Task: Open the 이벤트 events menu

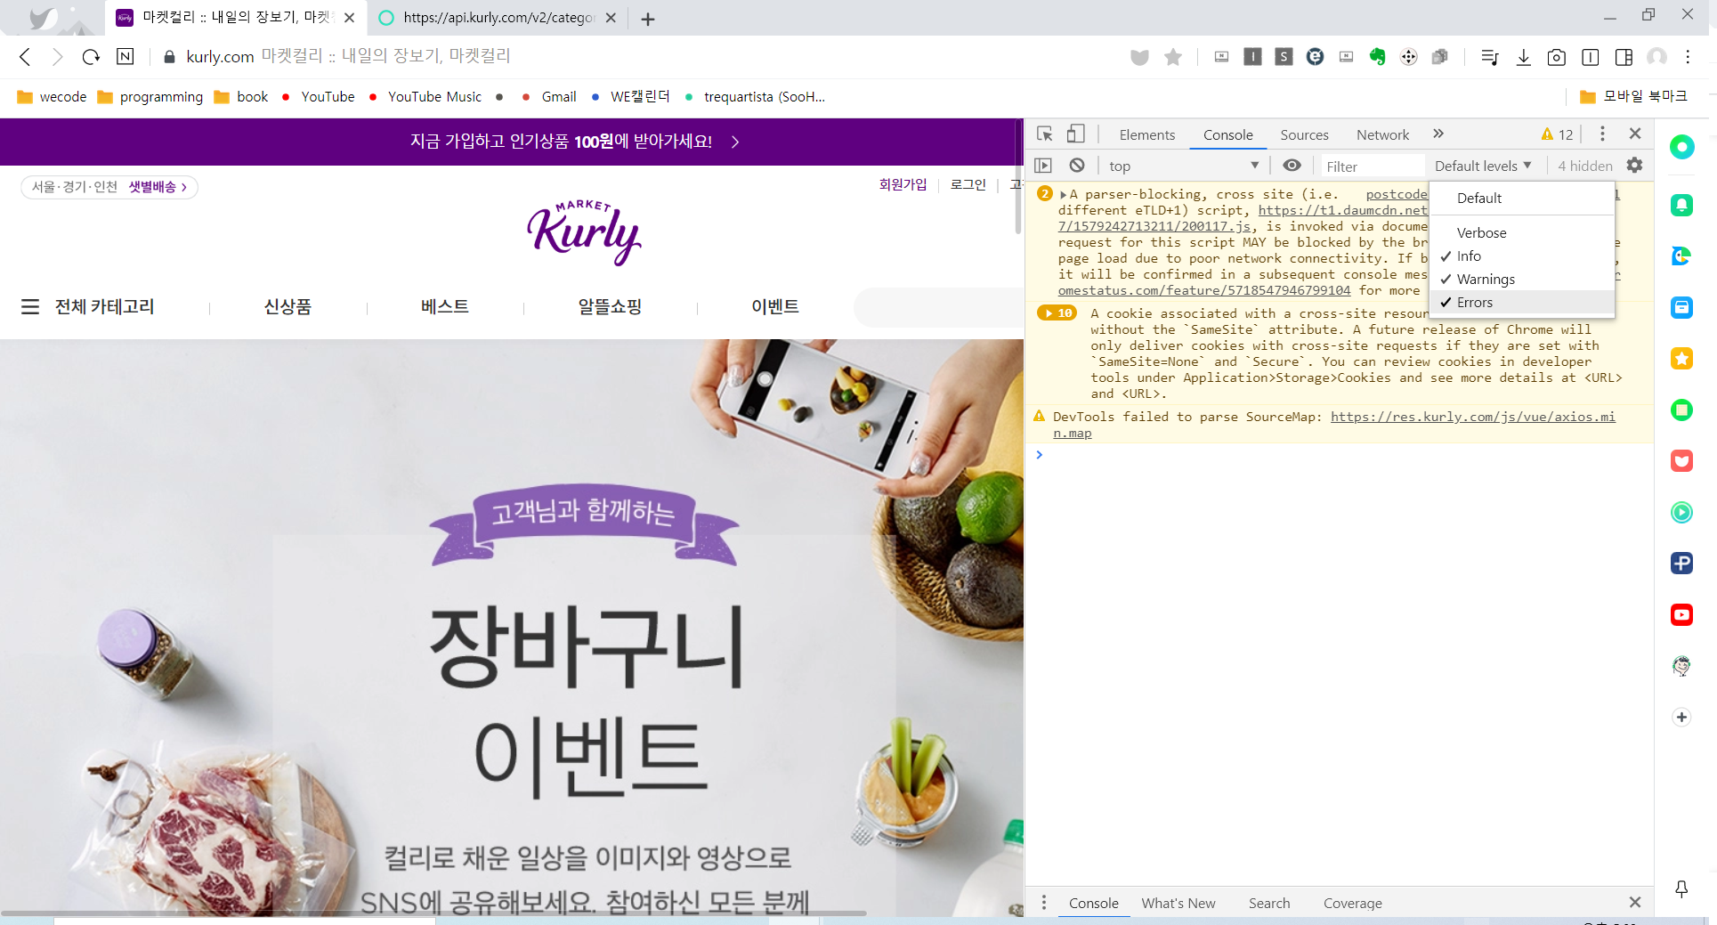Action: click(x=774, y=306)
